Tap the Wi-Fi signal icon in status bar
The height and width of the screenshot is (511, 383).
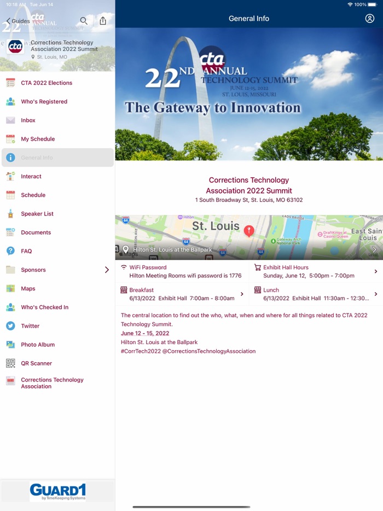point(350,4)
